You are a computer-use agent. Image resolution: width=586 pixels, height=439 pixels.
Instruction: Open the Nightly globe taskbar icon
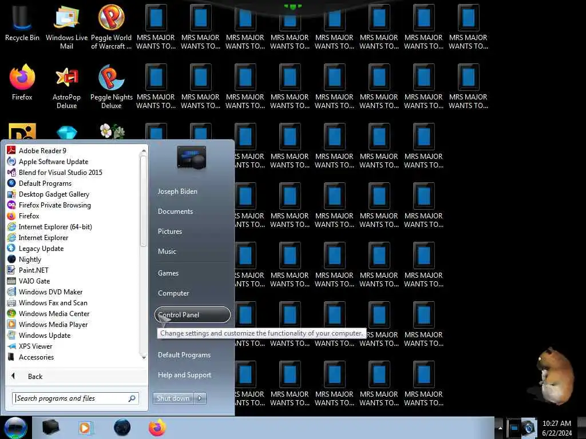122,428
